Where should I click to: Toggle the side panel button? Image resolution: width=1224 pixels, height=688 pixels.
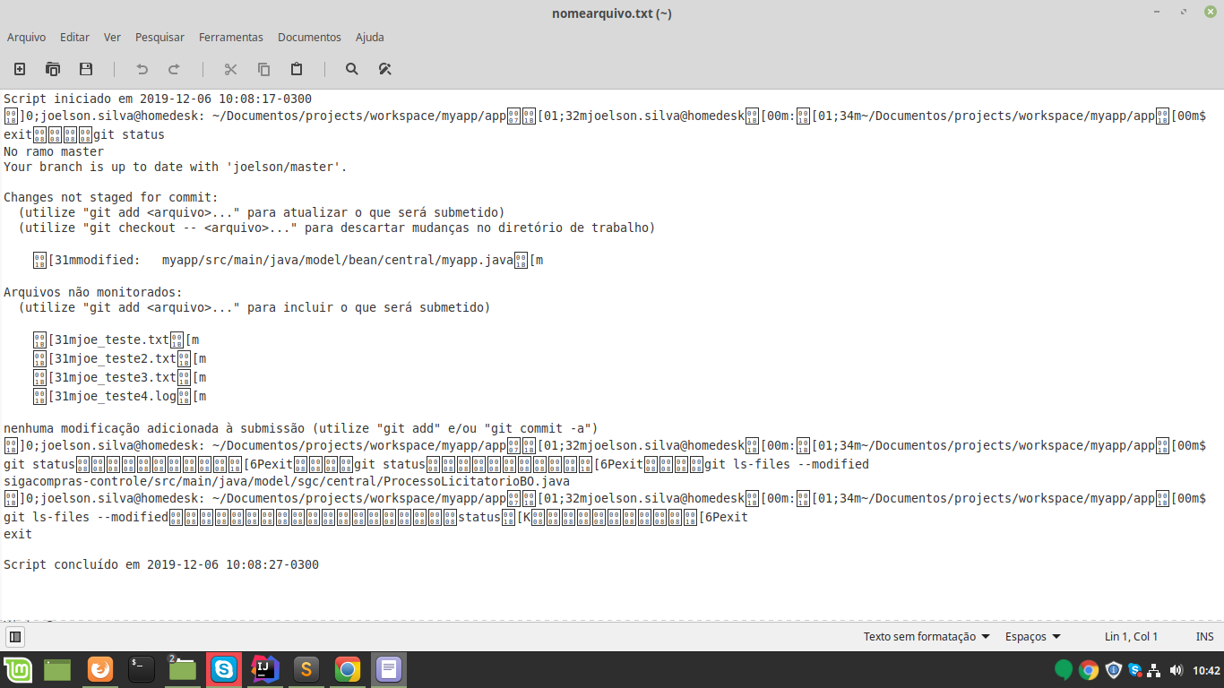coord(15,637)
